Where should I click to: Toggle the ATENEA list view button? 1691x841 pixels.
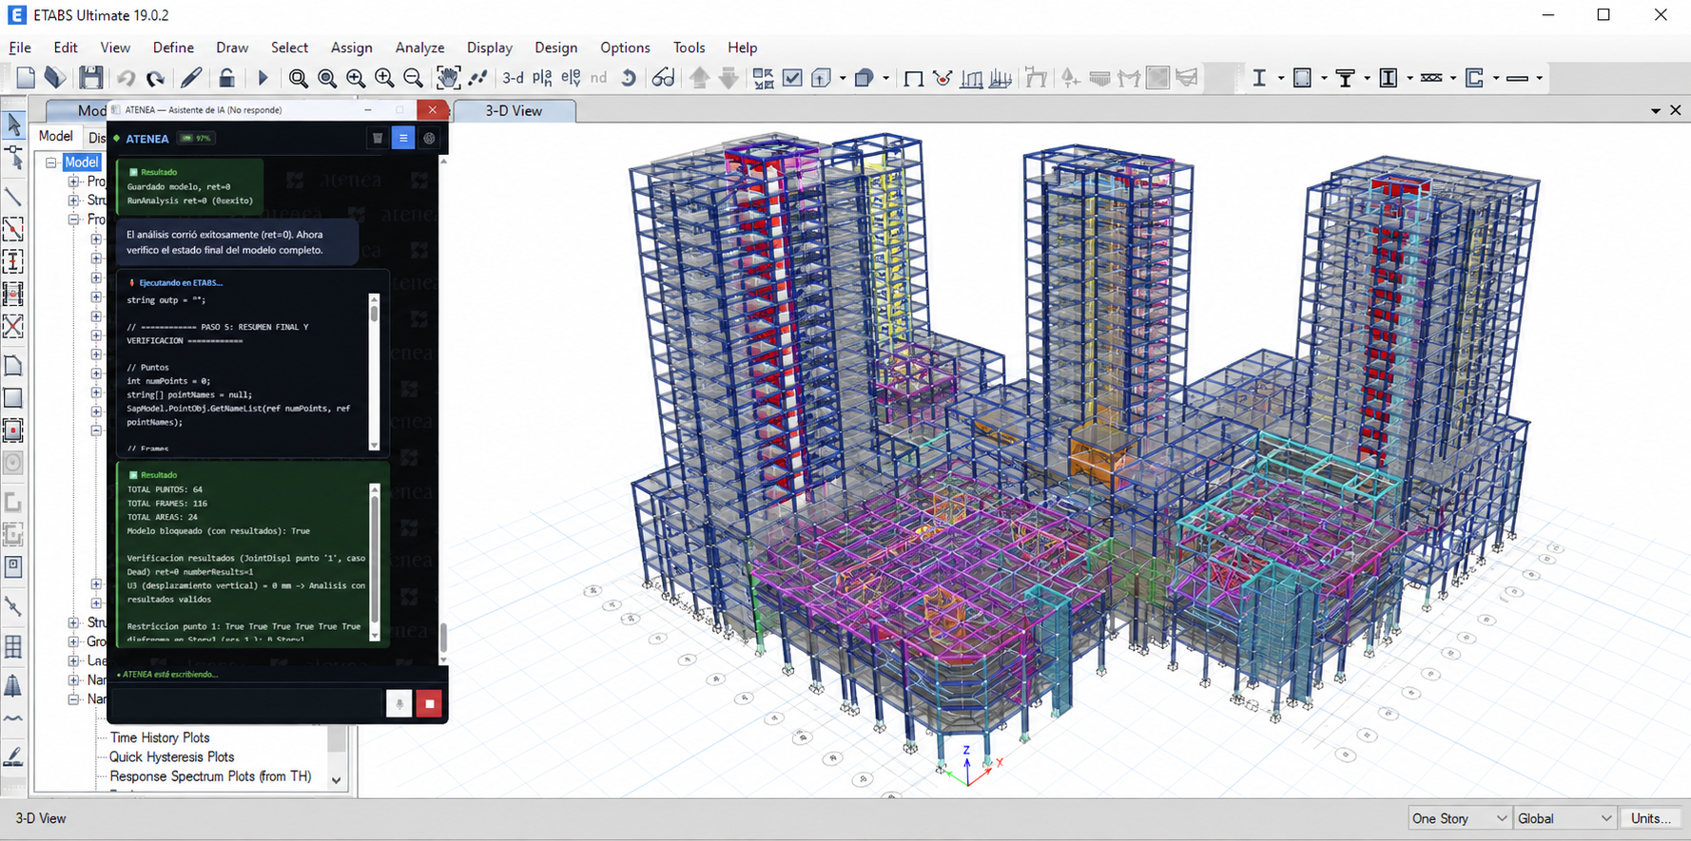403,138
